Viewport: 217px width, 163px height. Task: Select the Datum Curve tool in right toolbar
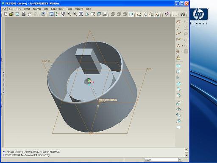[x=178, y=34]
